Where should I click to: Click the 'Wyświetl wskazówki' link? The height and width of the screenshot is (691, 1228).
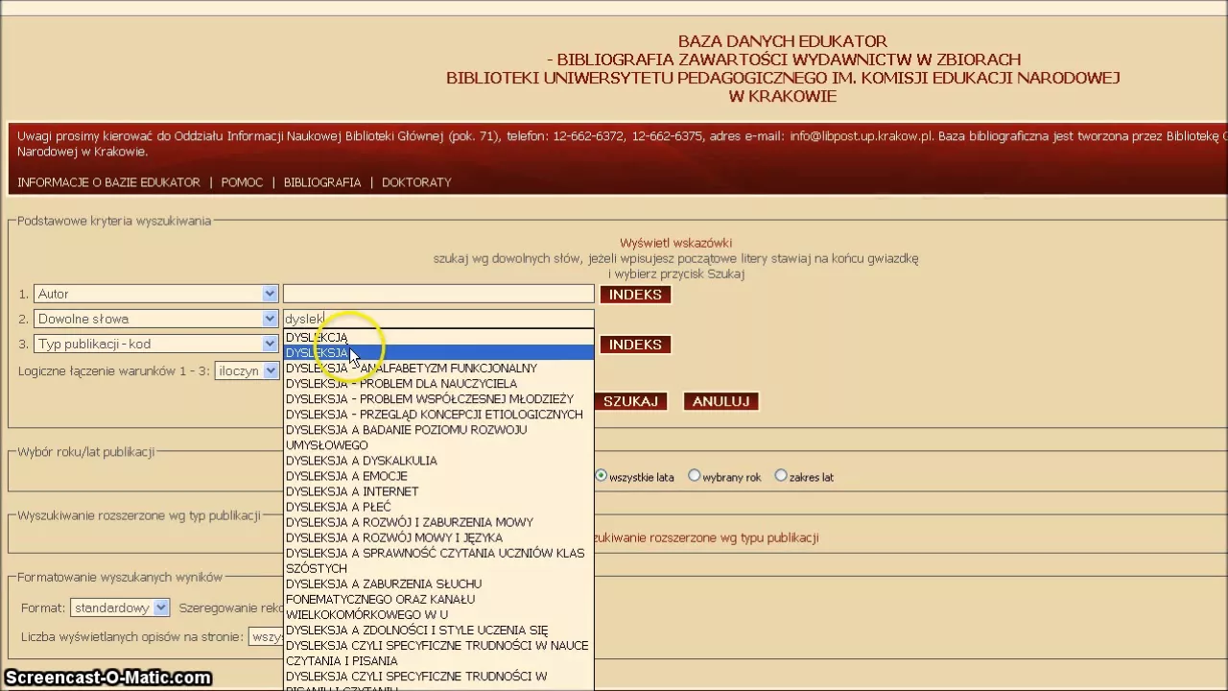click(675, 244)
